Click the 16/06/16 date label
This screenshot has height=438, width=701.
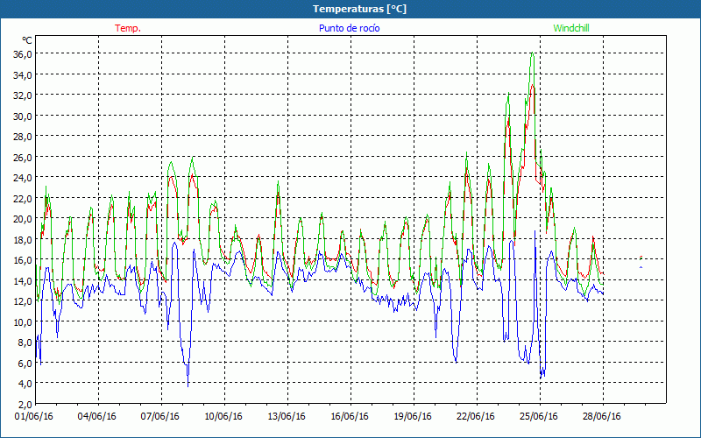click(350, 416)
